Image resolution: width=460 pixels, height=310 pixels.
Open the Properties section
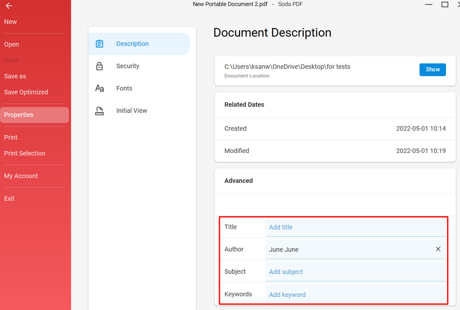click(34, 115)
